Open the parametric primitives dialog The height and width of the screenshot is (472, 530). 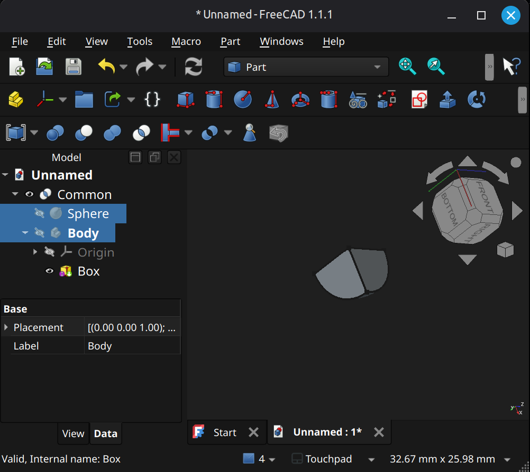point(358,100)
